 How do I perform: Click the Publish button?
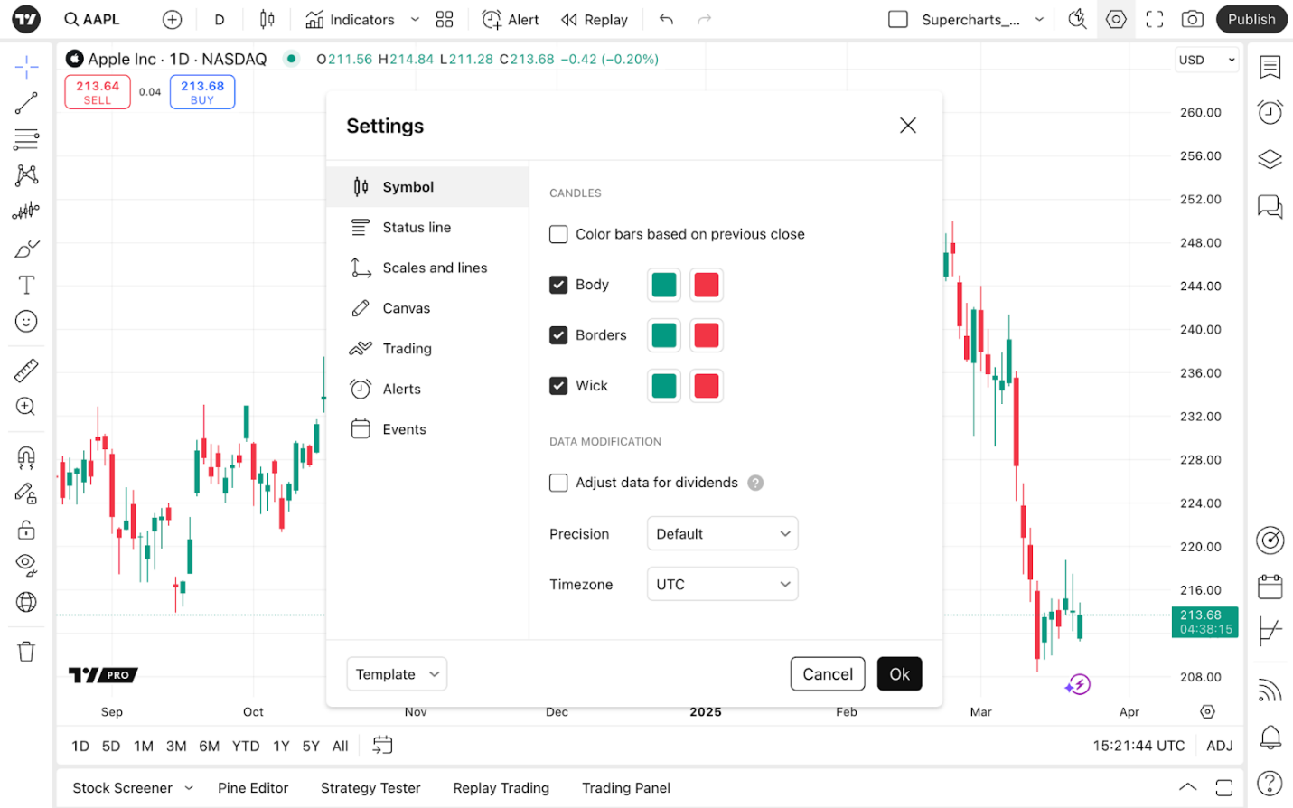click(1251, 19)
